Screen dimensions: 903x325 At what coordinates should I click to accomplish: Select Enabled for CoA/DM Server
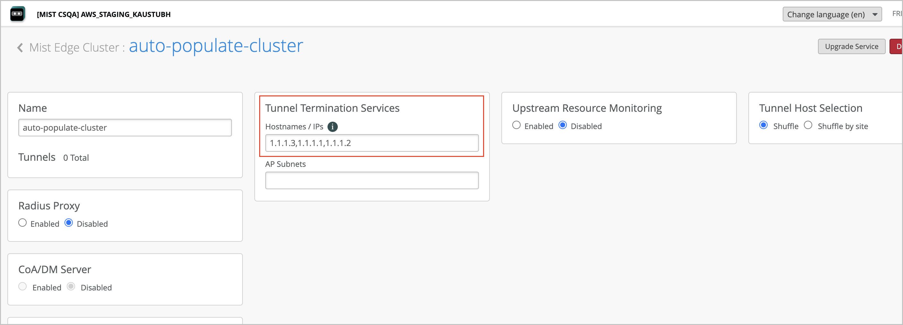[22, 287]
